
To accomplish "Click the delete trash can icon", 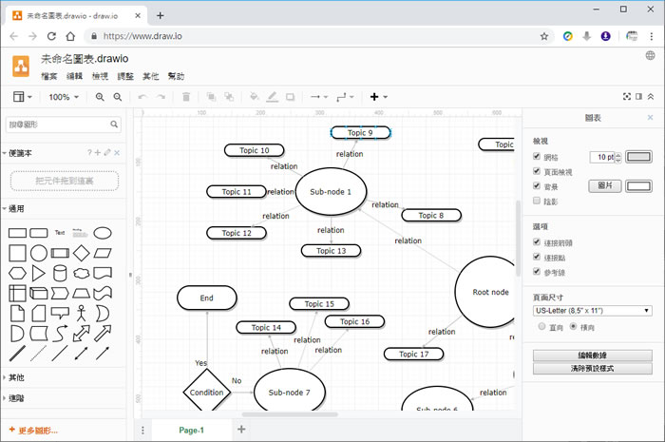I will pyautogui.click(x=186, y=97).
